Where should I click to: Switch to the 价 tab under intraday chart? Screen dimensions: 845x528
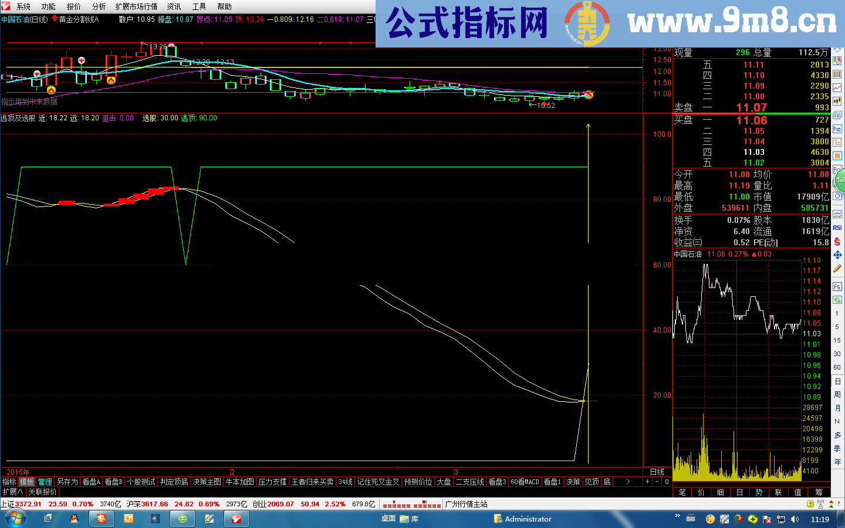(x=701, y=492)
